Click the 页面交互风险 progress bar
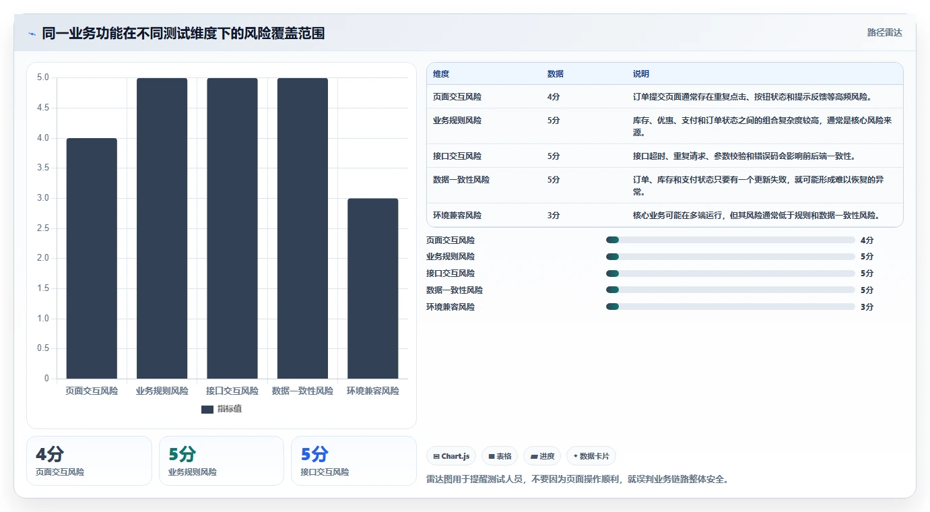The image size is (930, 512). click(731, 240)
